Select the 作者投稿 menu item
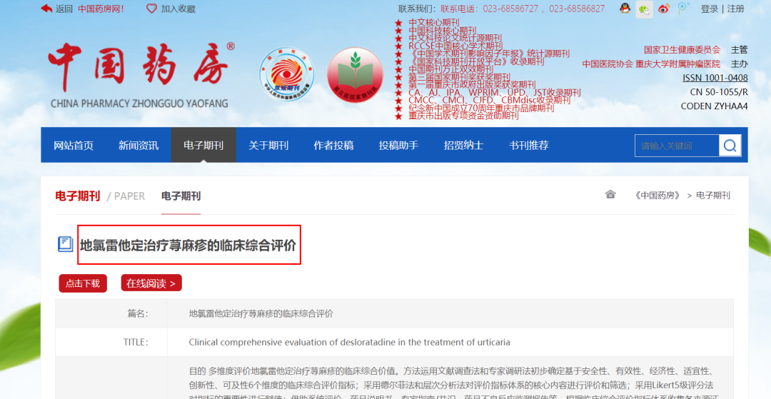The image size is (771, 399). pos(333,146)
